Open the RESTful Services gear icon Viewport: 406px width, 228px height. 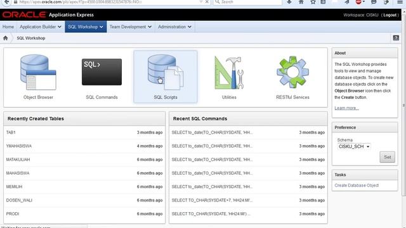292,72
